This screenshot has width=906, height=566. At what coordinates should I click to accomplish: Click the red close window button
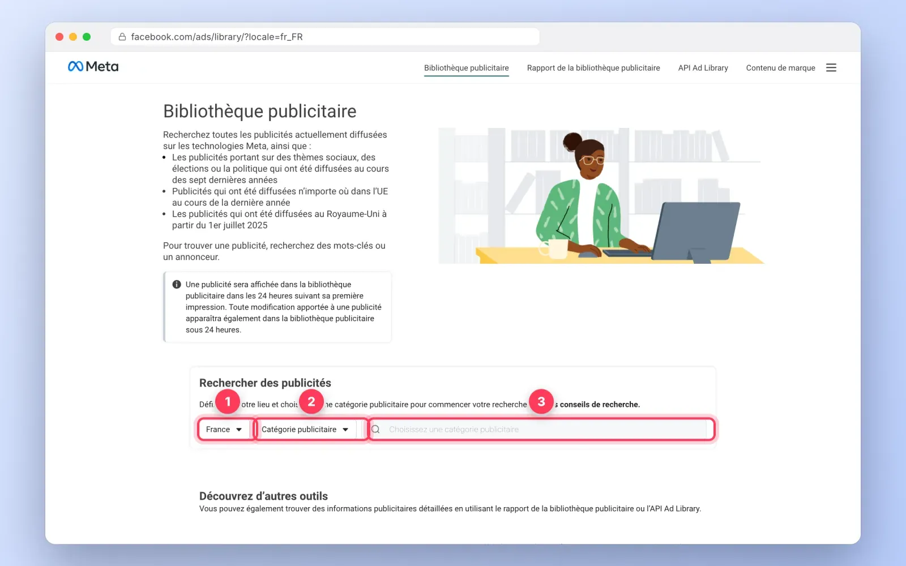pyautogui.click(x=59, y=37)
